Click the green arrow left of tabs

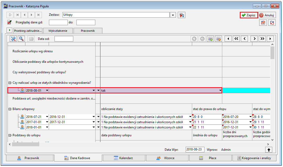pos(9,30)
